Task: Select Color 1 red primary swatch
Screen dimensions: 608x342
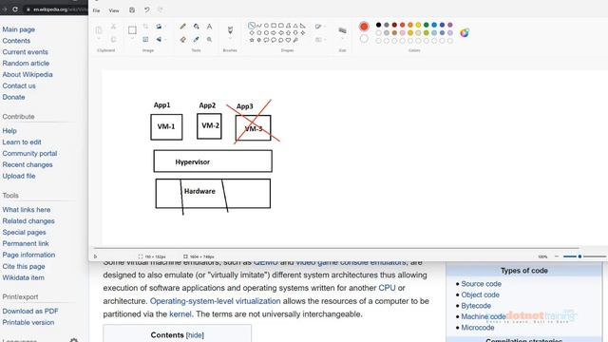Action: tap(364, 27)
